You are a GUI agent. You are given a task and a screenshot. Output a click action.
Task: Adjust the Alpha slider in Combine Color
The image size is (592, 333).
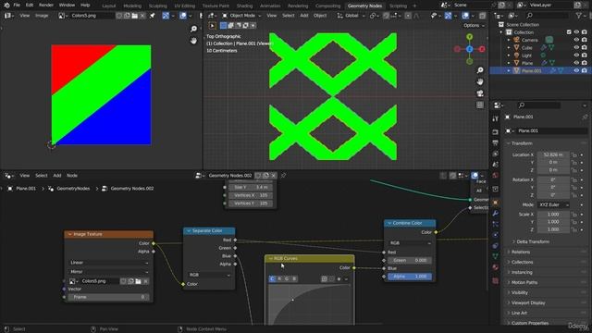click(410, 277)
